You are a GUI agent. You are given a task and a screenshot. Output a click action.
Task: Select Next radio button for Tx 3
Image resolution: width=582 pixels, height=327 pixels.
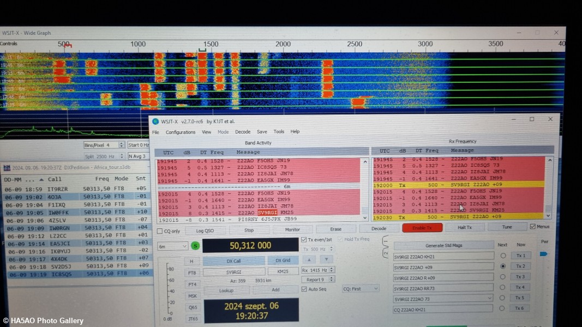(x=502, y=277)
